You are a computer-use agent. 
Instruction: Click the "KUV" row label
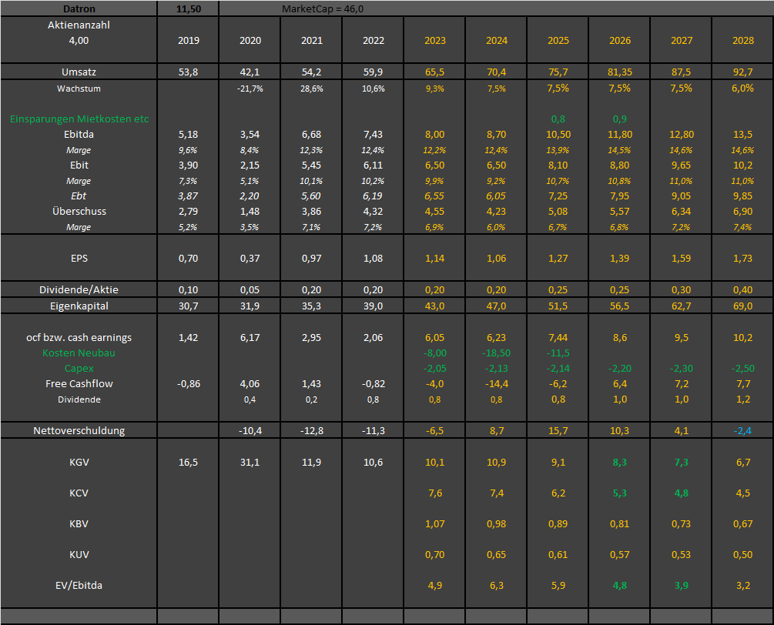pos(79,554)
